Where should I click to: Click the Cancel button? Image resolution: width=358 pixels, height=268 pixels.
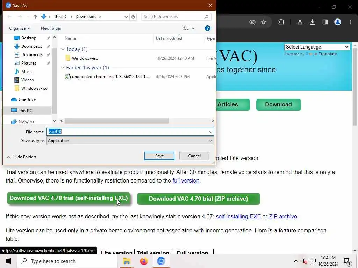point(194,156)
